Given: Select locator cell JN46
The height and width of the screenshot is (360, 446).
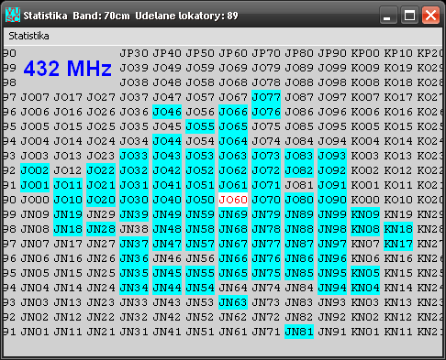Looking at the screenshot, I should [x=167, y=258].
